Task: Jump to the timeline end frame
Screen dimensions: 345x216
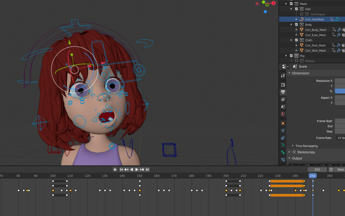Action: (147, 170)
